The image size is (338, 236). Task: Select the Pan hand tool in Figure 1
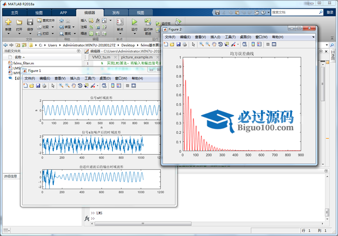pyautogui.click(x=73, y=85)
